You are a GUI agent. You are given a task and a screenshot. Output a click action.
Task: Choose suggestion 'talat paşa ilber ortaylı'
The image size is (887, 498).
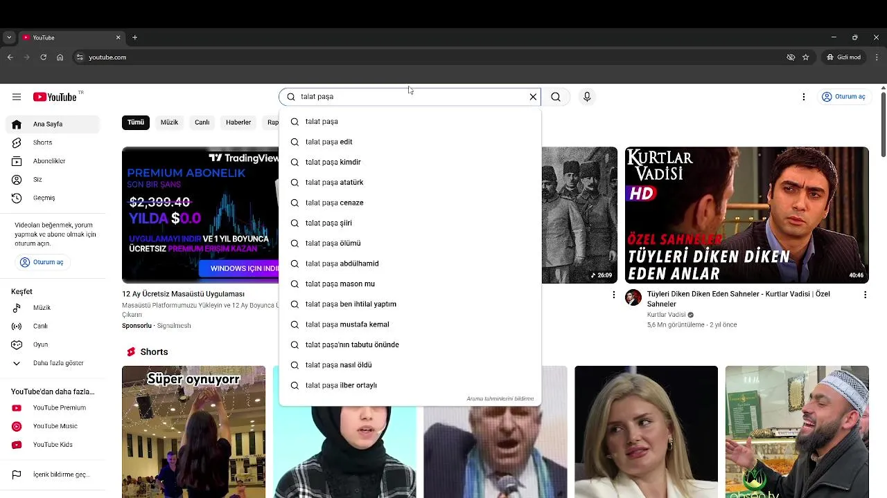(x=410, y=385)
